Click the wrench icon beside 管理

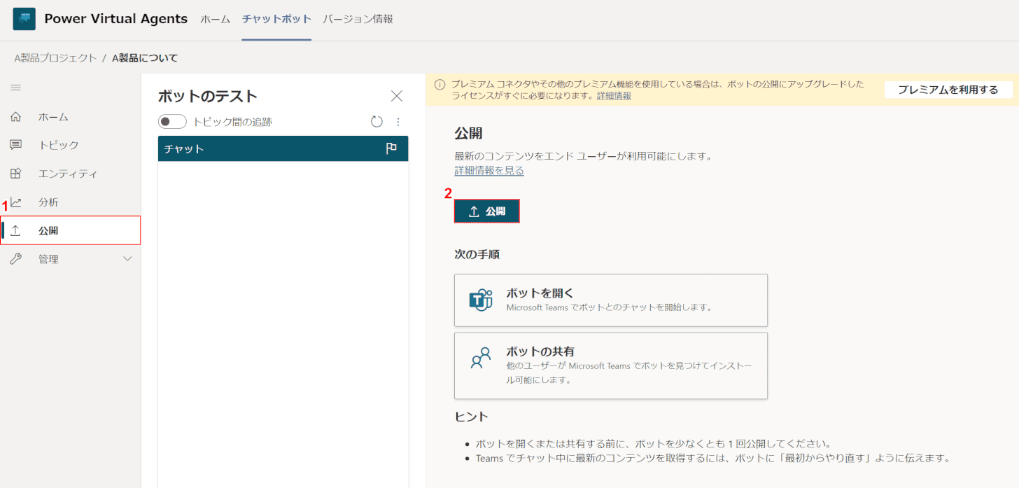[15, 259]
